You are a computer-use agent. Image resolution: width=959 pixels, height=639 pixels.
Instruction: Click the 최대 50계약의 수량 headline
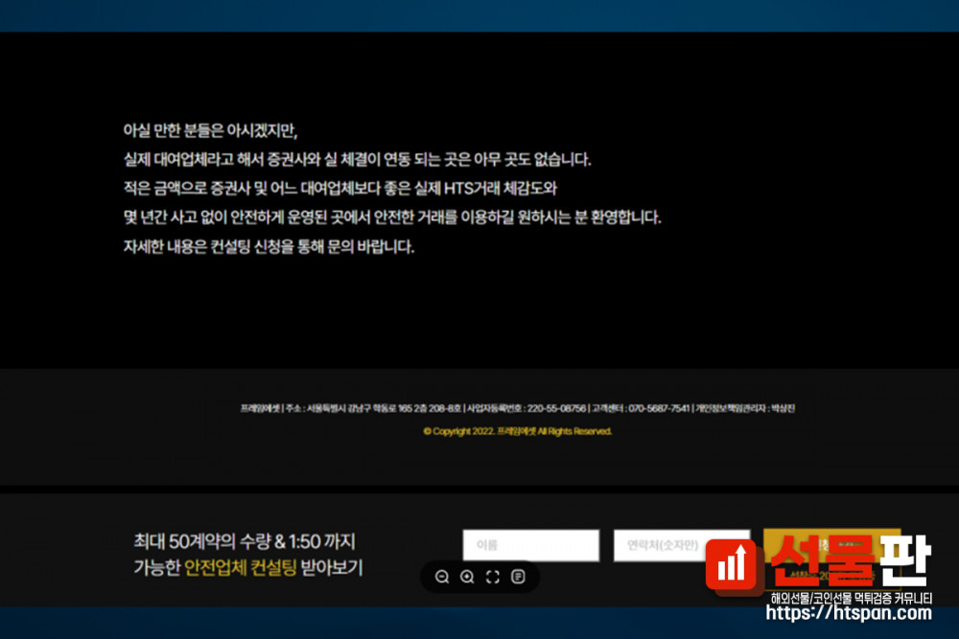coord(250,541)
